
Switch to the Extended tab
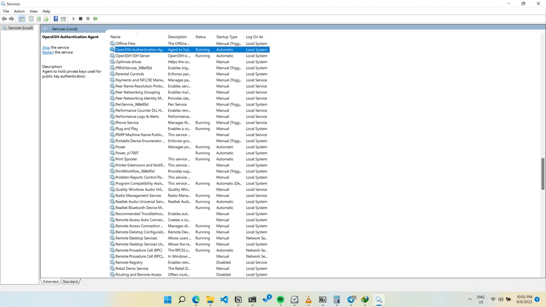click(51, 282)
